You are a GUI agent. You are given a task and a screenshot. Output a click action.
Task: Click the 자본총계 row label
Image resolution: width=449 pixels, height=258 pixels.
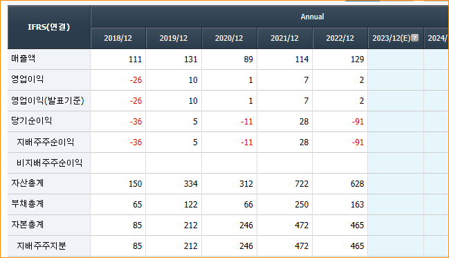click(28, 225)
